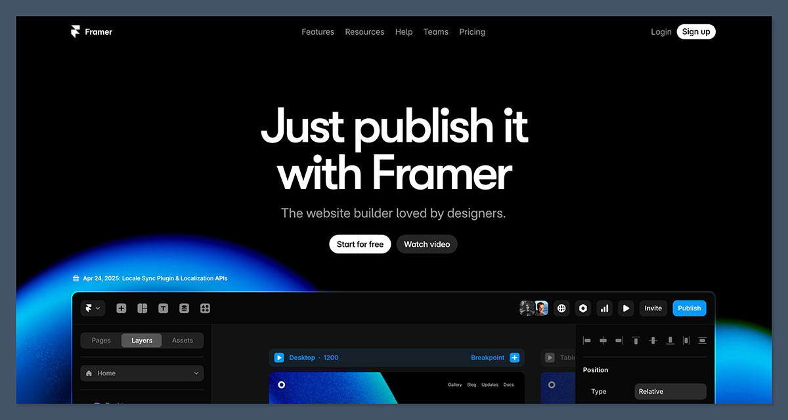This screenshot has width=788, height=420.
Task: Click the align horizontal center icon
Action: pos(603,341)
